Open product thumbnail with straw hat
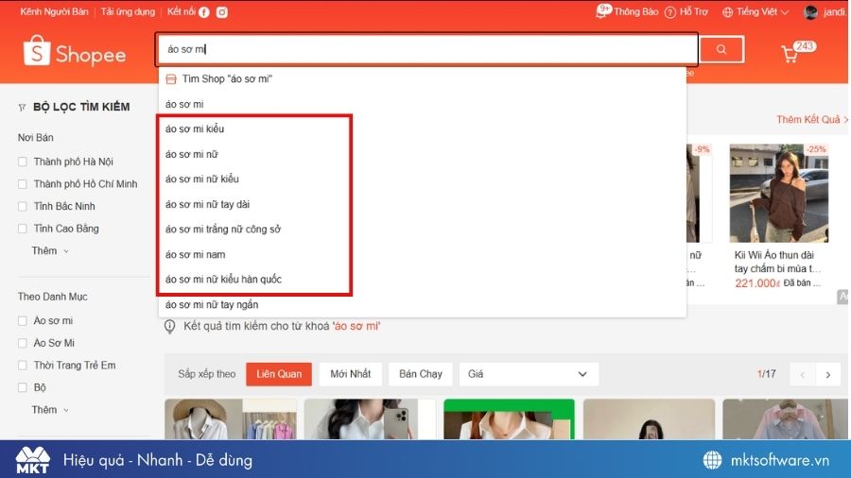 coord(231,418)
